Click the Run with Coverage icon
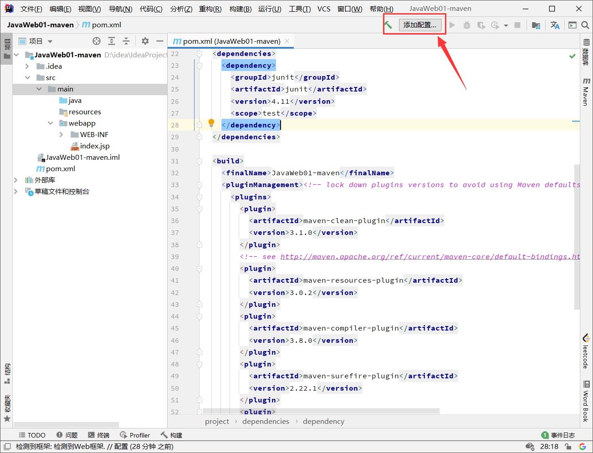The image size is (593, 453). [x=481, y=25]
